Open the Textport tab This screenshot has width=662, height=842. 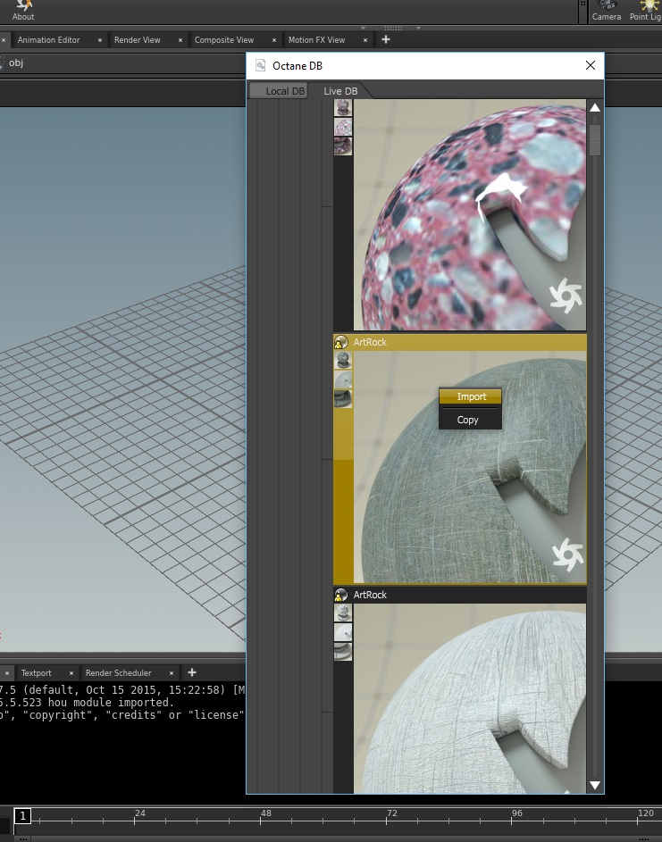tap(36, 673)
